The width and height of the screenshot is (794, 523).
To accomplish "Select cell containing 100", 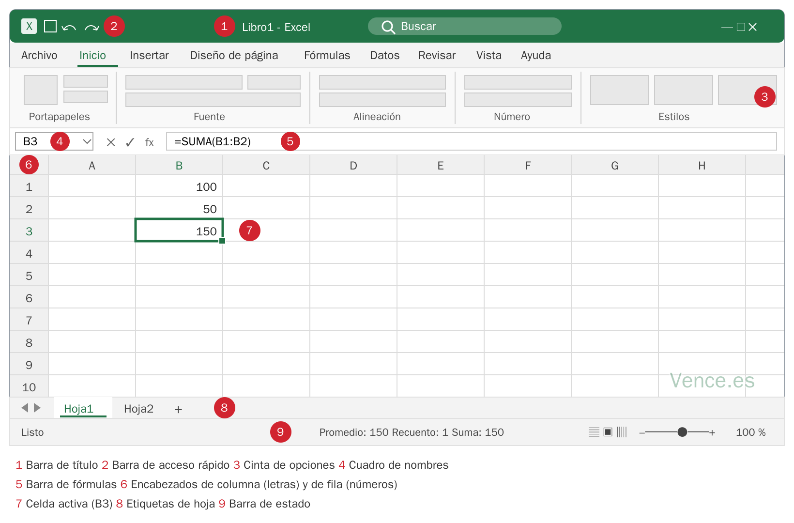I will (x=179, y=186).
